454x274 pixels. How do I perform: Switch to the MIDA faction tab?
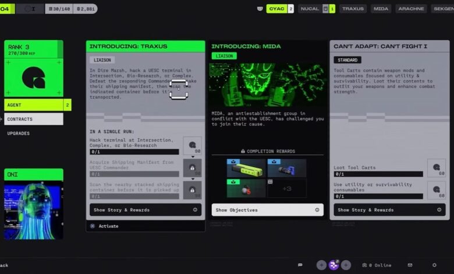pyautogui.click(x=381, y=9)
